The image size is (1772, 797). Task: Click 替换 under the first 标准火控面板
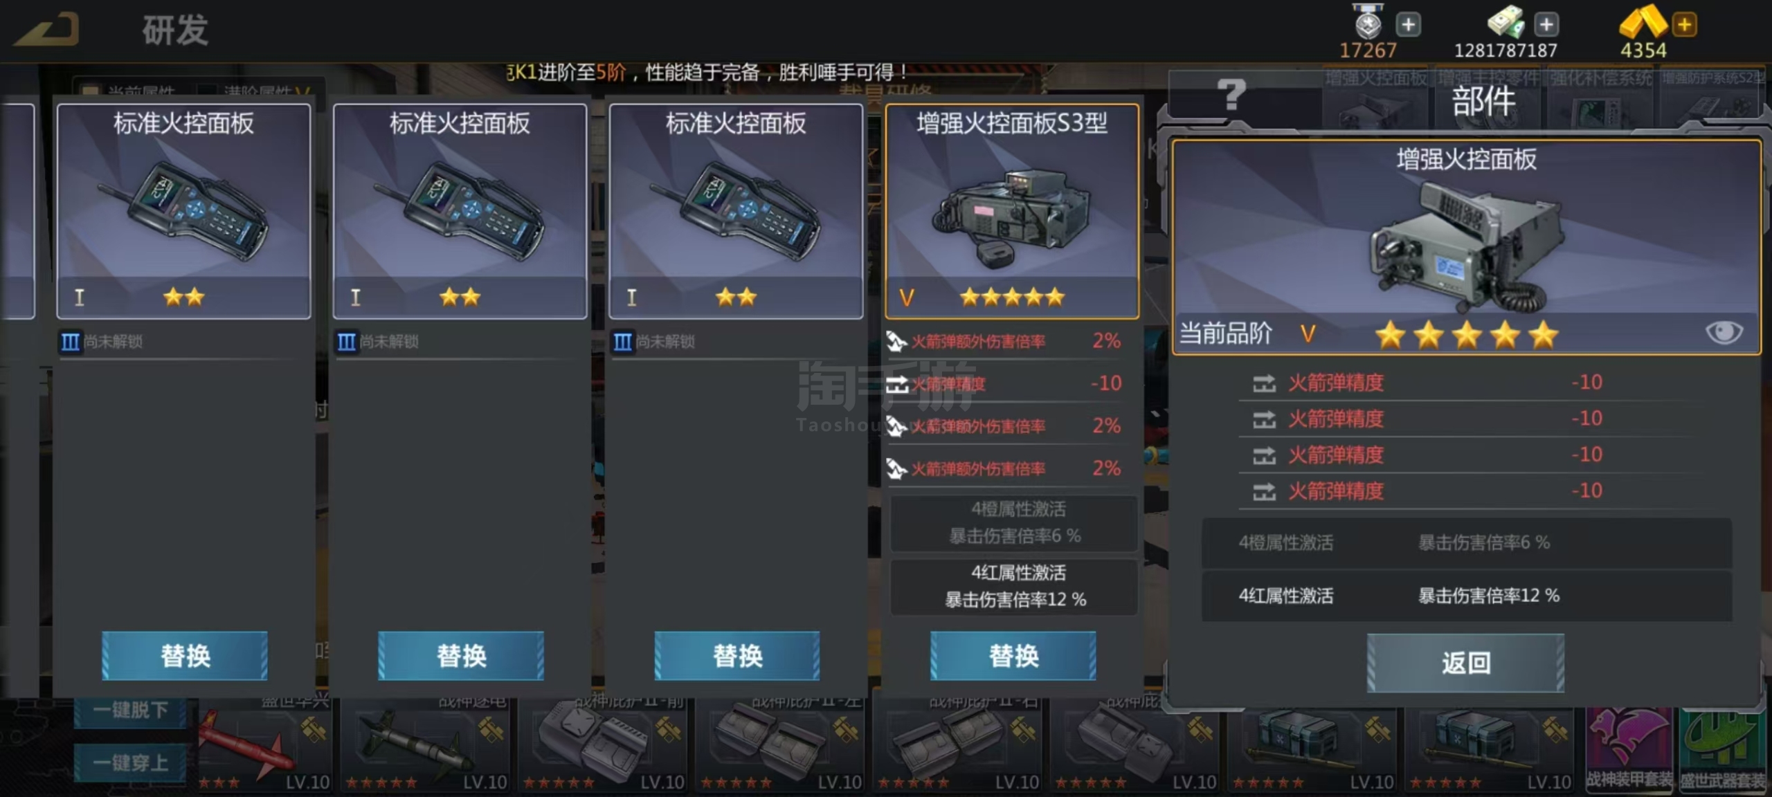pos(185,655)
